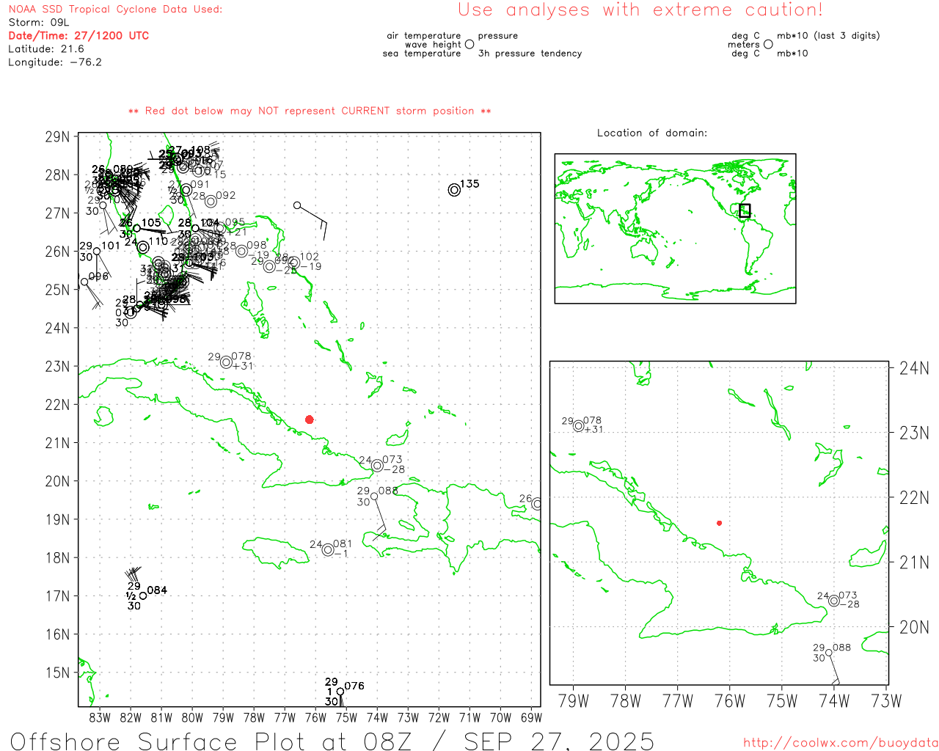Click the 'mb*10 (last 3 digits)' legend label
The image size is (939, 751).
click(828, 36)
